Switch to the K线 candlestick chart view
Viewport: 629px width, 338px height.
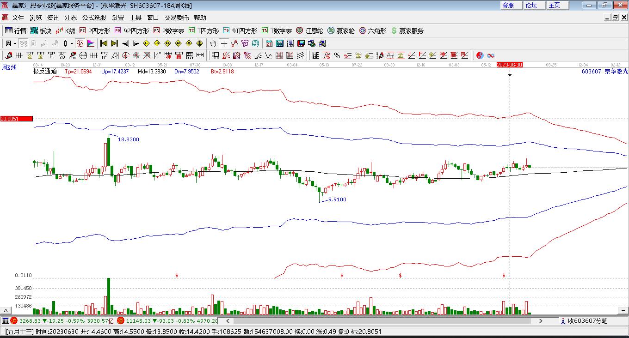click(x=65, y=31)
